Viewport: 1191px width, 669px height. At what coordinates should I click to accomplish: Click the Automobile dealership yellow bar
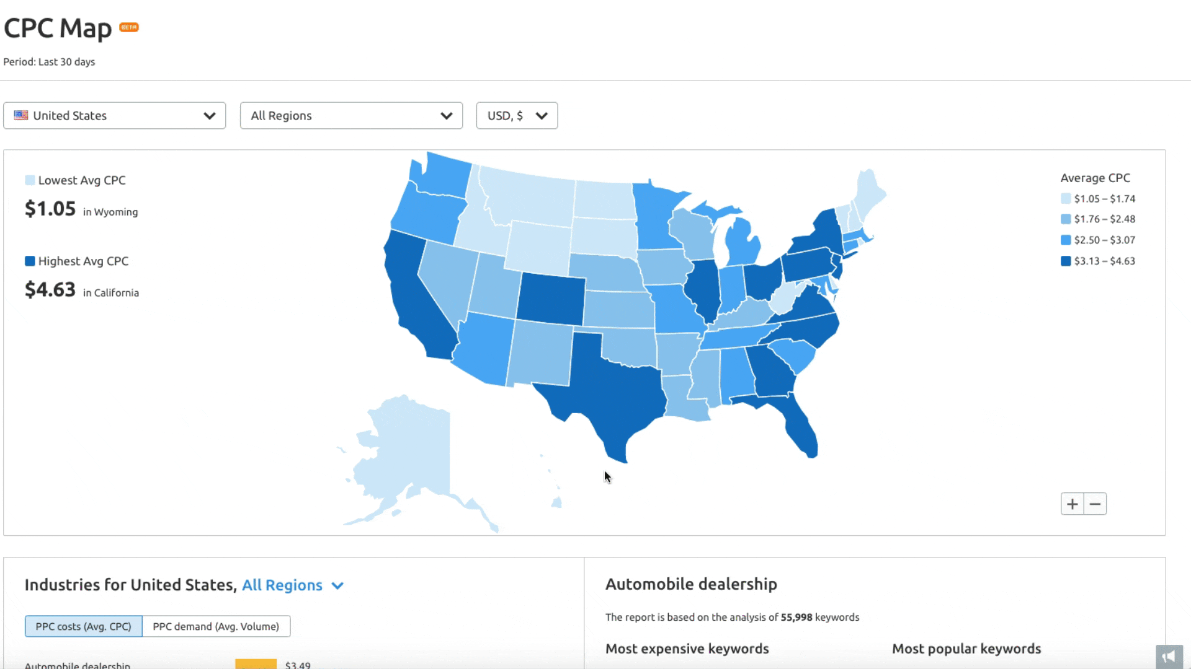click(x=256, y=664)
